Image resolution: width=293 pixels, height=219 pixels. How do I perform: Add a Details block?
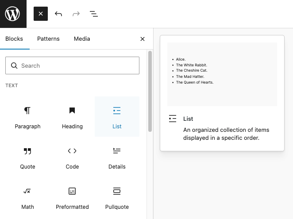(x=117, y=157)
